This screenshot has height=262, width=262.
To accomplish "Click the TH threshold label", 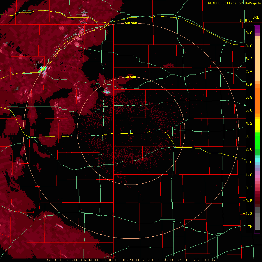I will 250,226.
